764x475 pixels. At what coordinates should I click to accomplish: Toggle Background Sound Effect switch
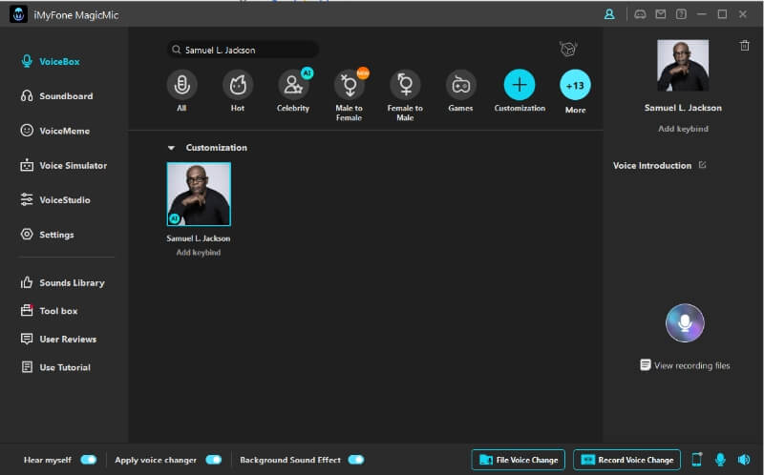356,460
